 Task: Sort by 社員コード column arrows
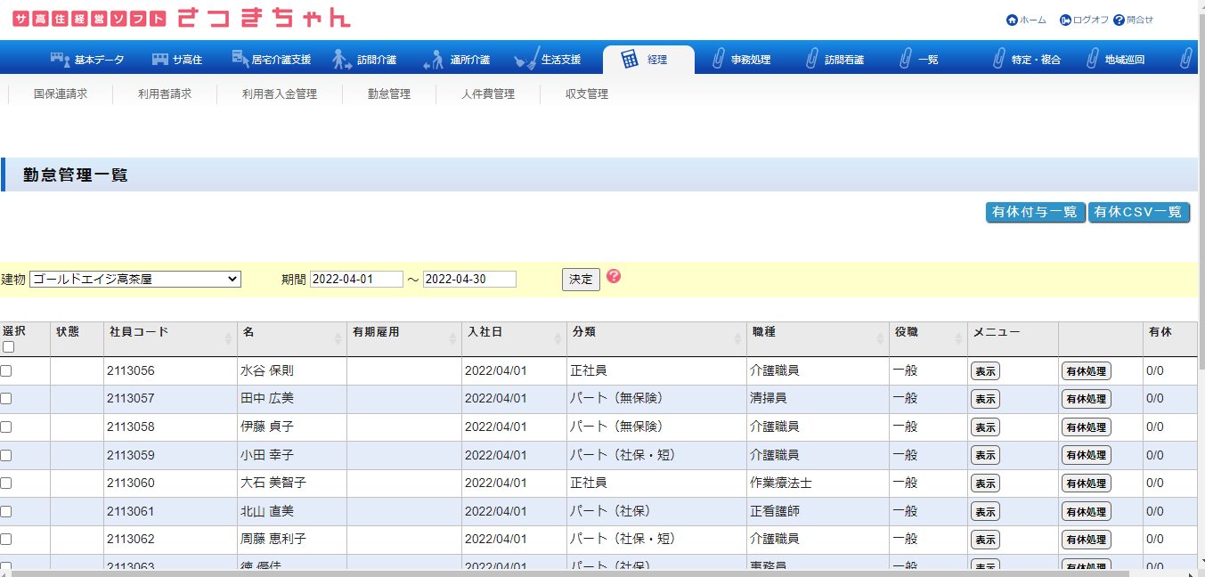pyautogui.click(x=229, y=338)
